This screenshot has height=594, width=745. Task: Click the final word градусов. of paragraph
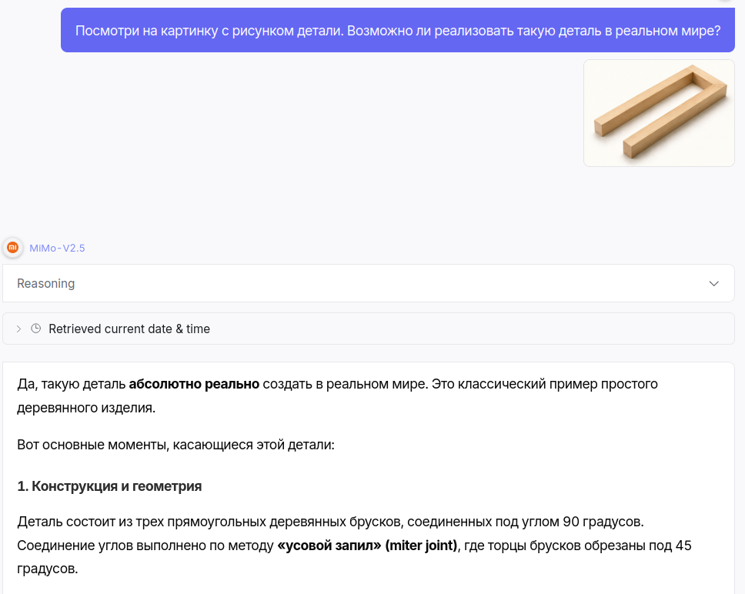pos(48,569)
